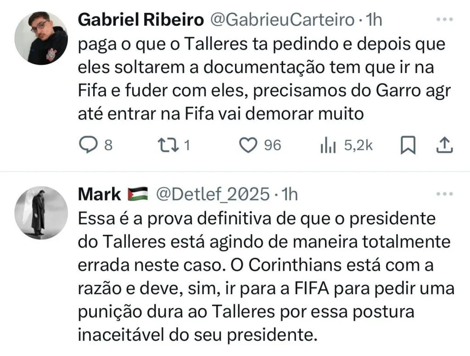Open the three-dot menu on Gabriel's tweet

pos(444,20)
